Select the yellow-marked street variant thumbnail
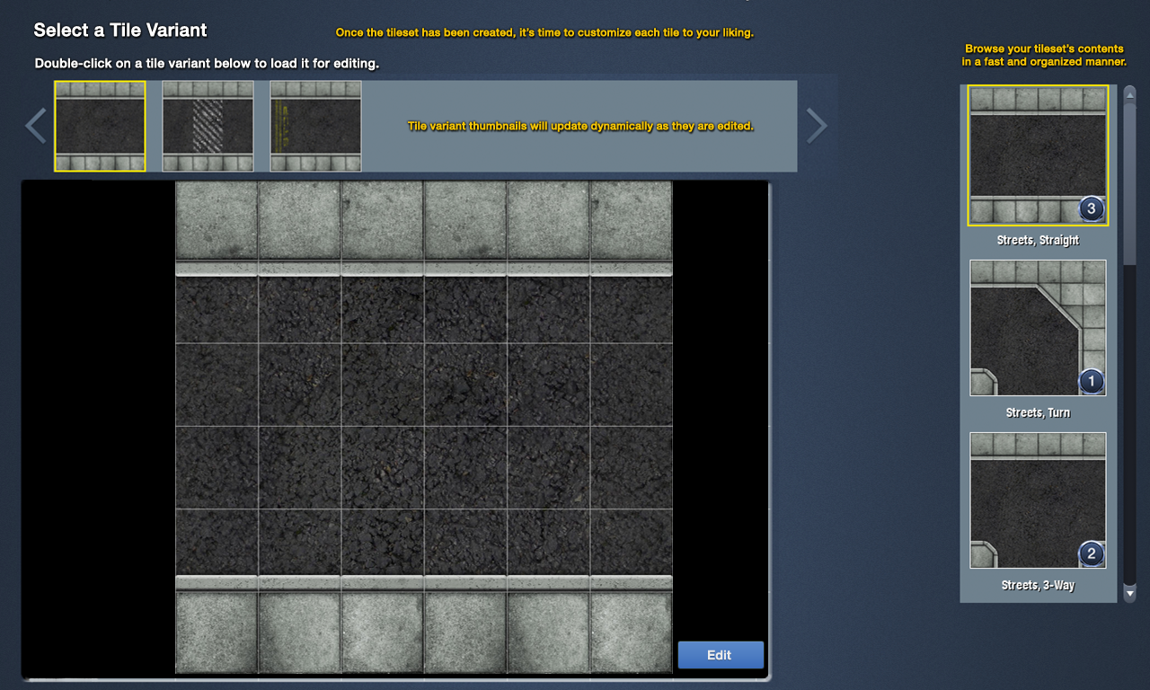The height and width of the screenshot is (690, 1150). (x=315, y=126)
